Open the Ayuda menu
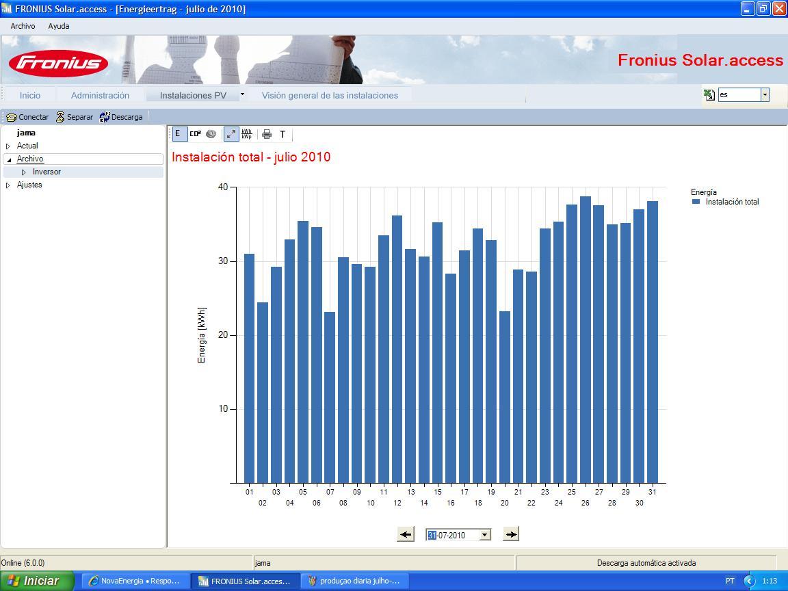The width and height of the screenshot is (788, 591). (59, 26)
